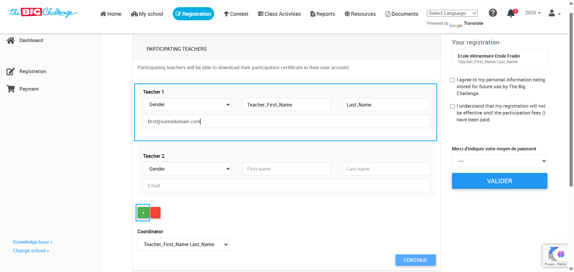Remove a teacher with red minus button
This screenshot has height=272, width=574.
(x=155, y=213)
